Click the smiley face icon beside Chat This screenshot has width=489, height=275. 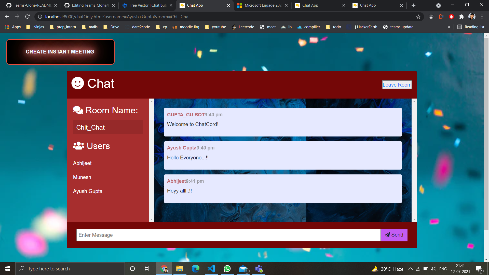78,83
